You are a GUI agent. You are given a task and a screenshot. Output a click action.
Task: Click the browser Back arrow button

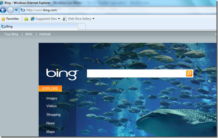3,10
